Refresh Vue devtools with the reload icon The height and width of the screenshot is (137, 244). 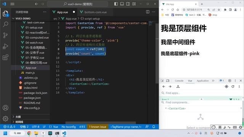(x=233, y=86)
